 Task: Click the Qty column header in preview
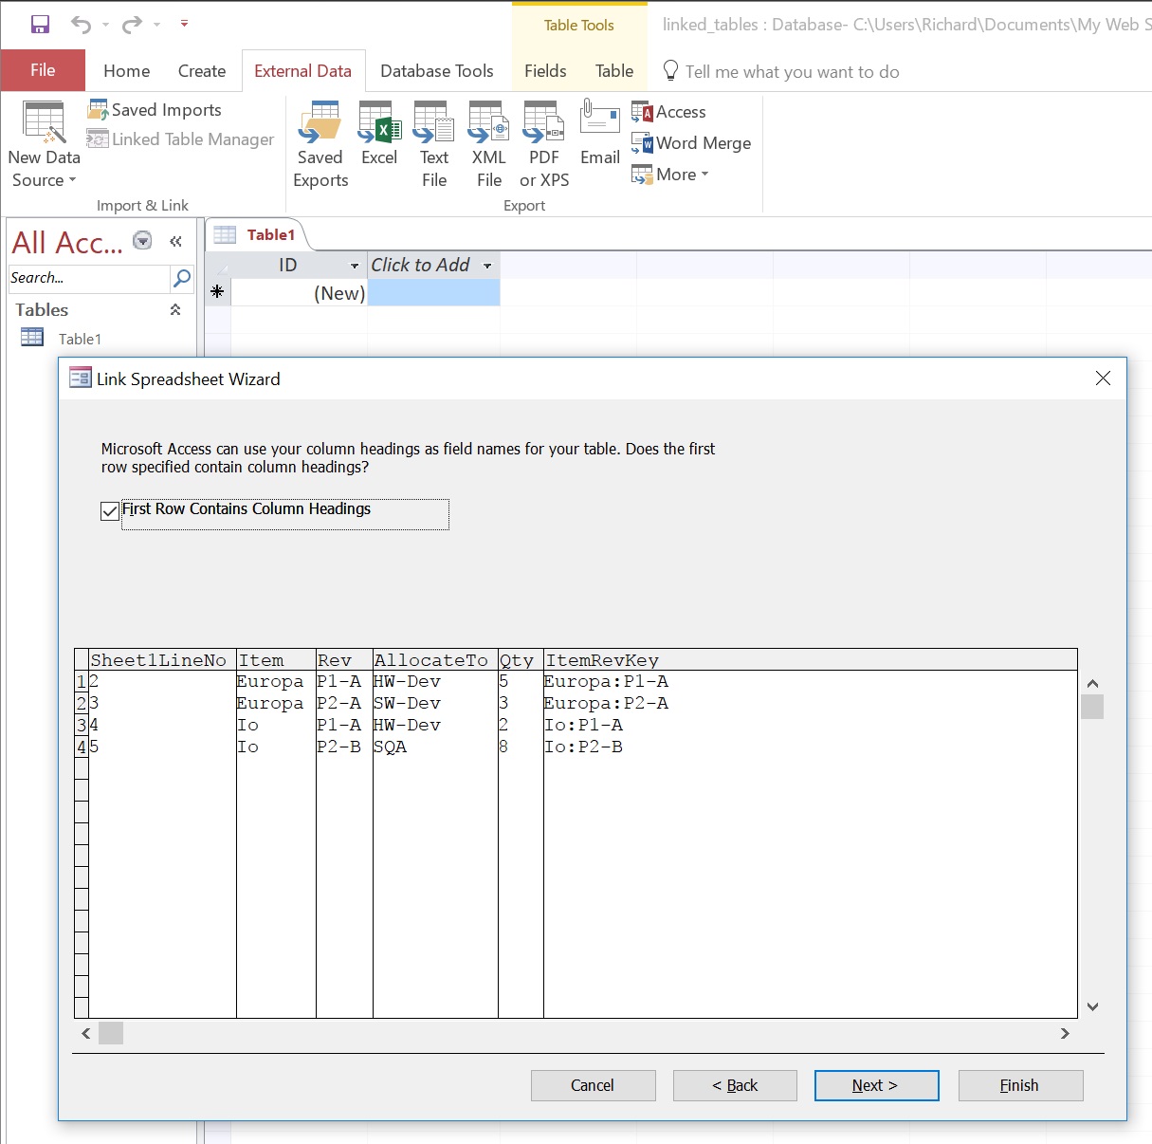(x=521, y=660)
